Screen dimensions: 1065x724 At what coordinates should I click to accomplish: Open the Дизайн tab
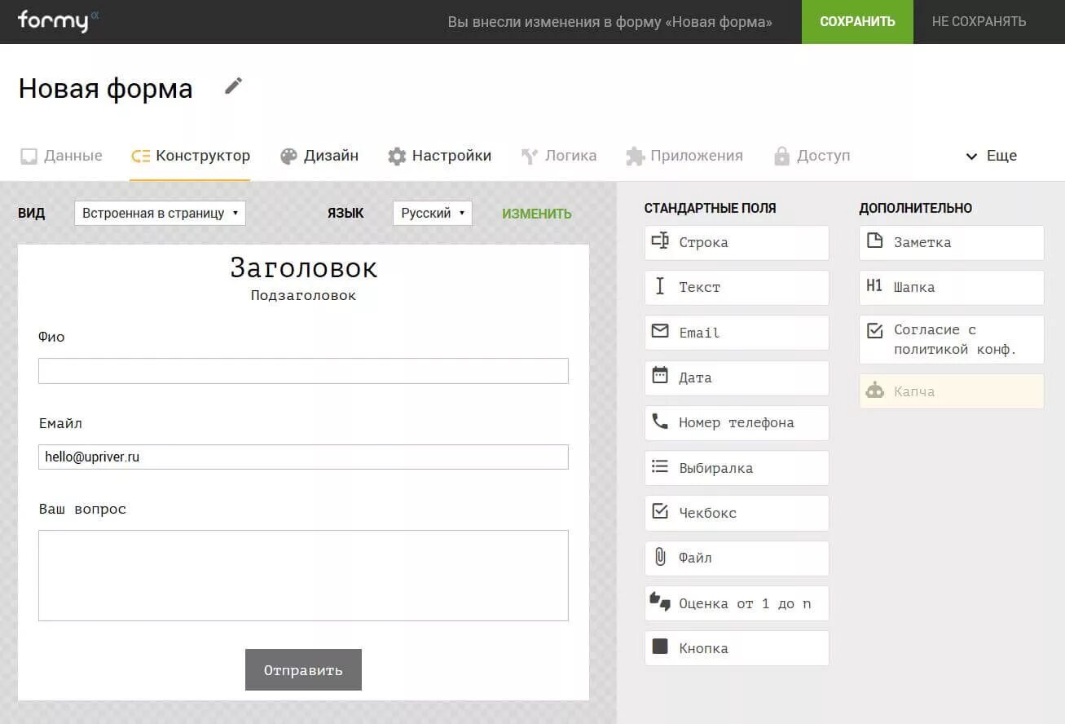319,156
